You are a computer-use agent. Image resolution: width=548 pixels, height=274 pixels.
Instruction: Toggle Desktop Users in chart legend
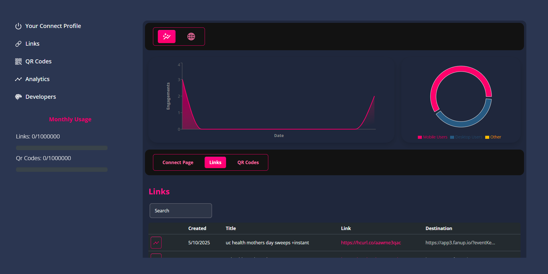click(466, 137)
